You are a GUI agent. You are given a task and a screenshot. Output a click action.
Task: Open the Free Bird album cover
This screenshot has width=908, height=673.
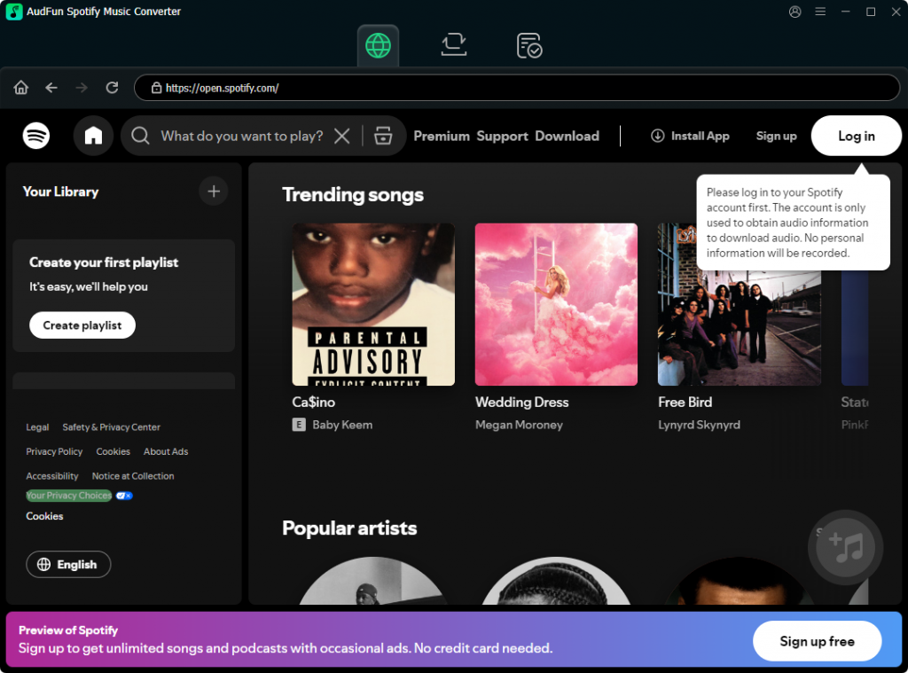pyautogui.click(x=740, y=305)
